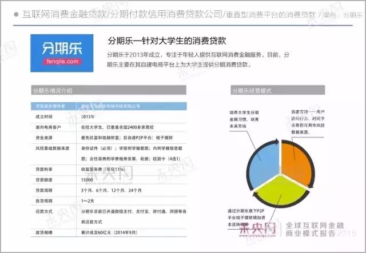Click the 分期乐经营模式 section header bar
This screenshot has height=253, width=366.
pos(278,90)
